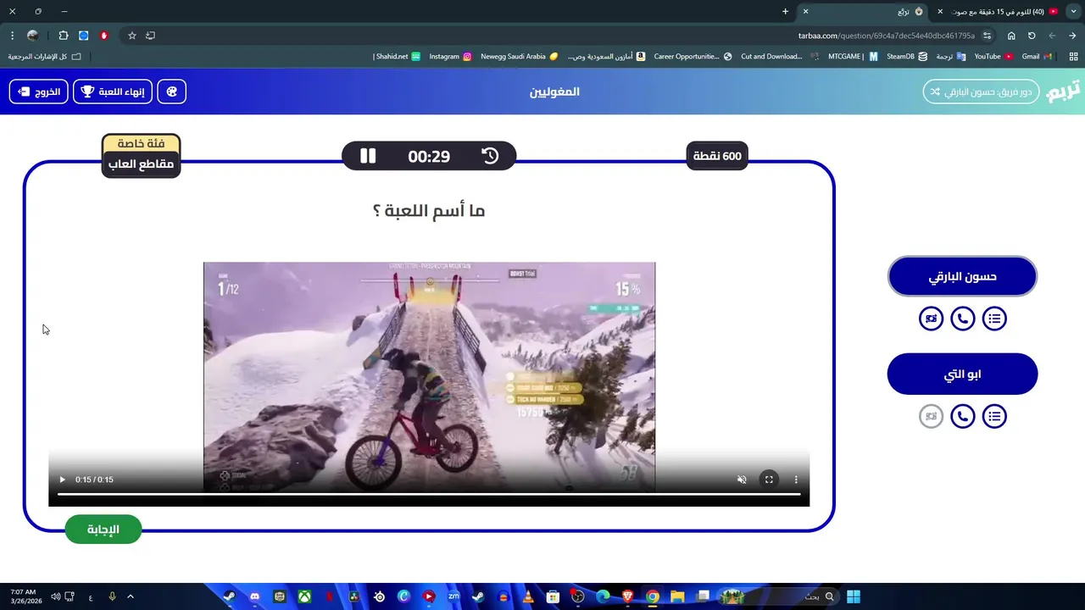The height and width of the screenshot is (610, 1085).
Task: Use list lifeline for حسون البارقي
Action: 994,319
